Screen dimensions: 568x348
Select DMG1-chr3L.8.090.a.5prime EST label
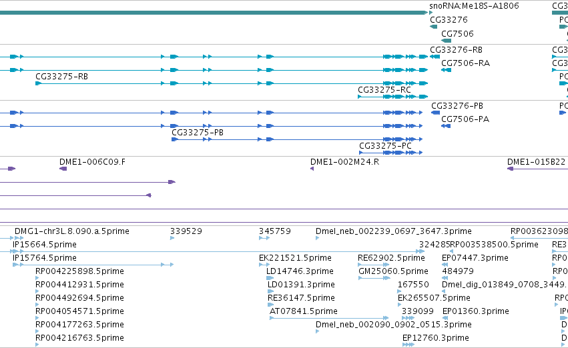[71, 231]
